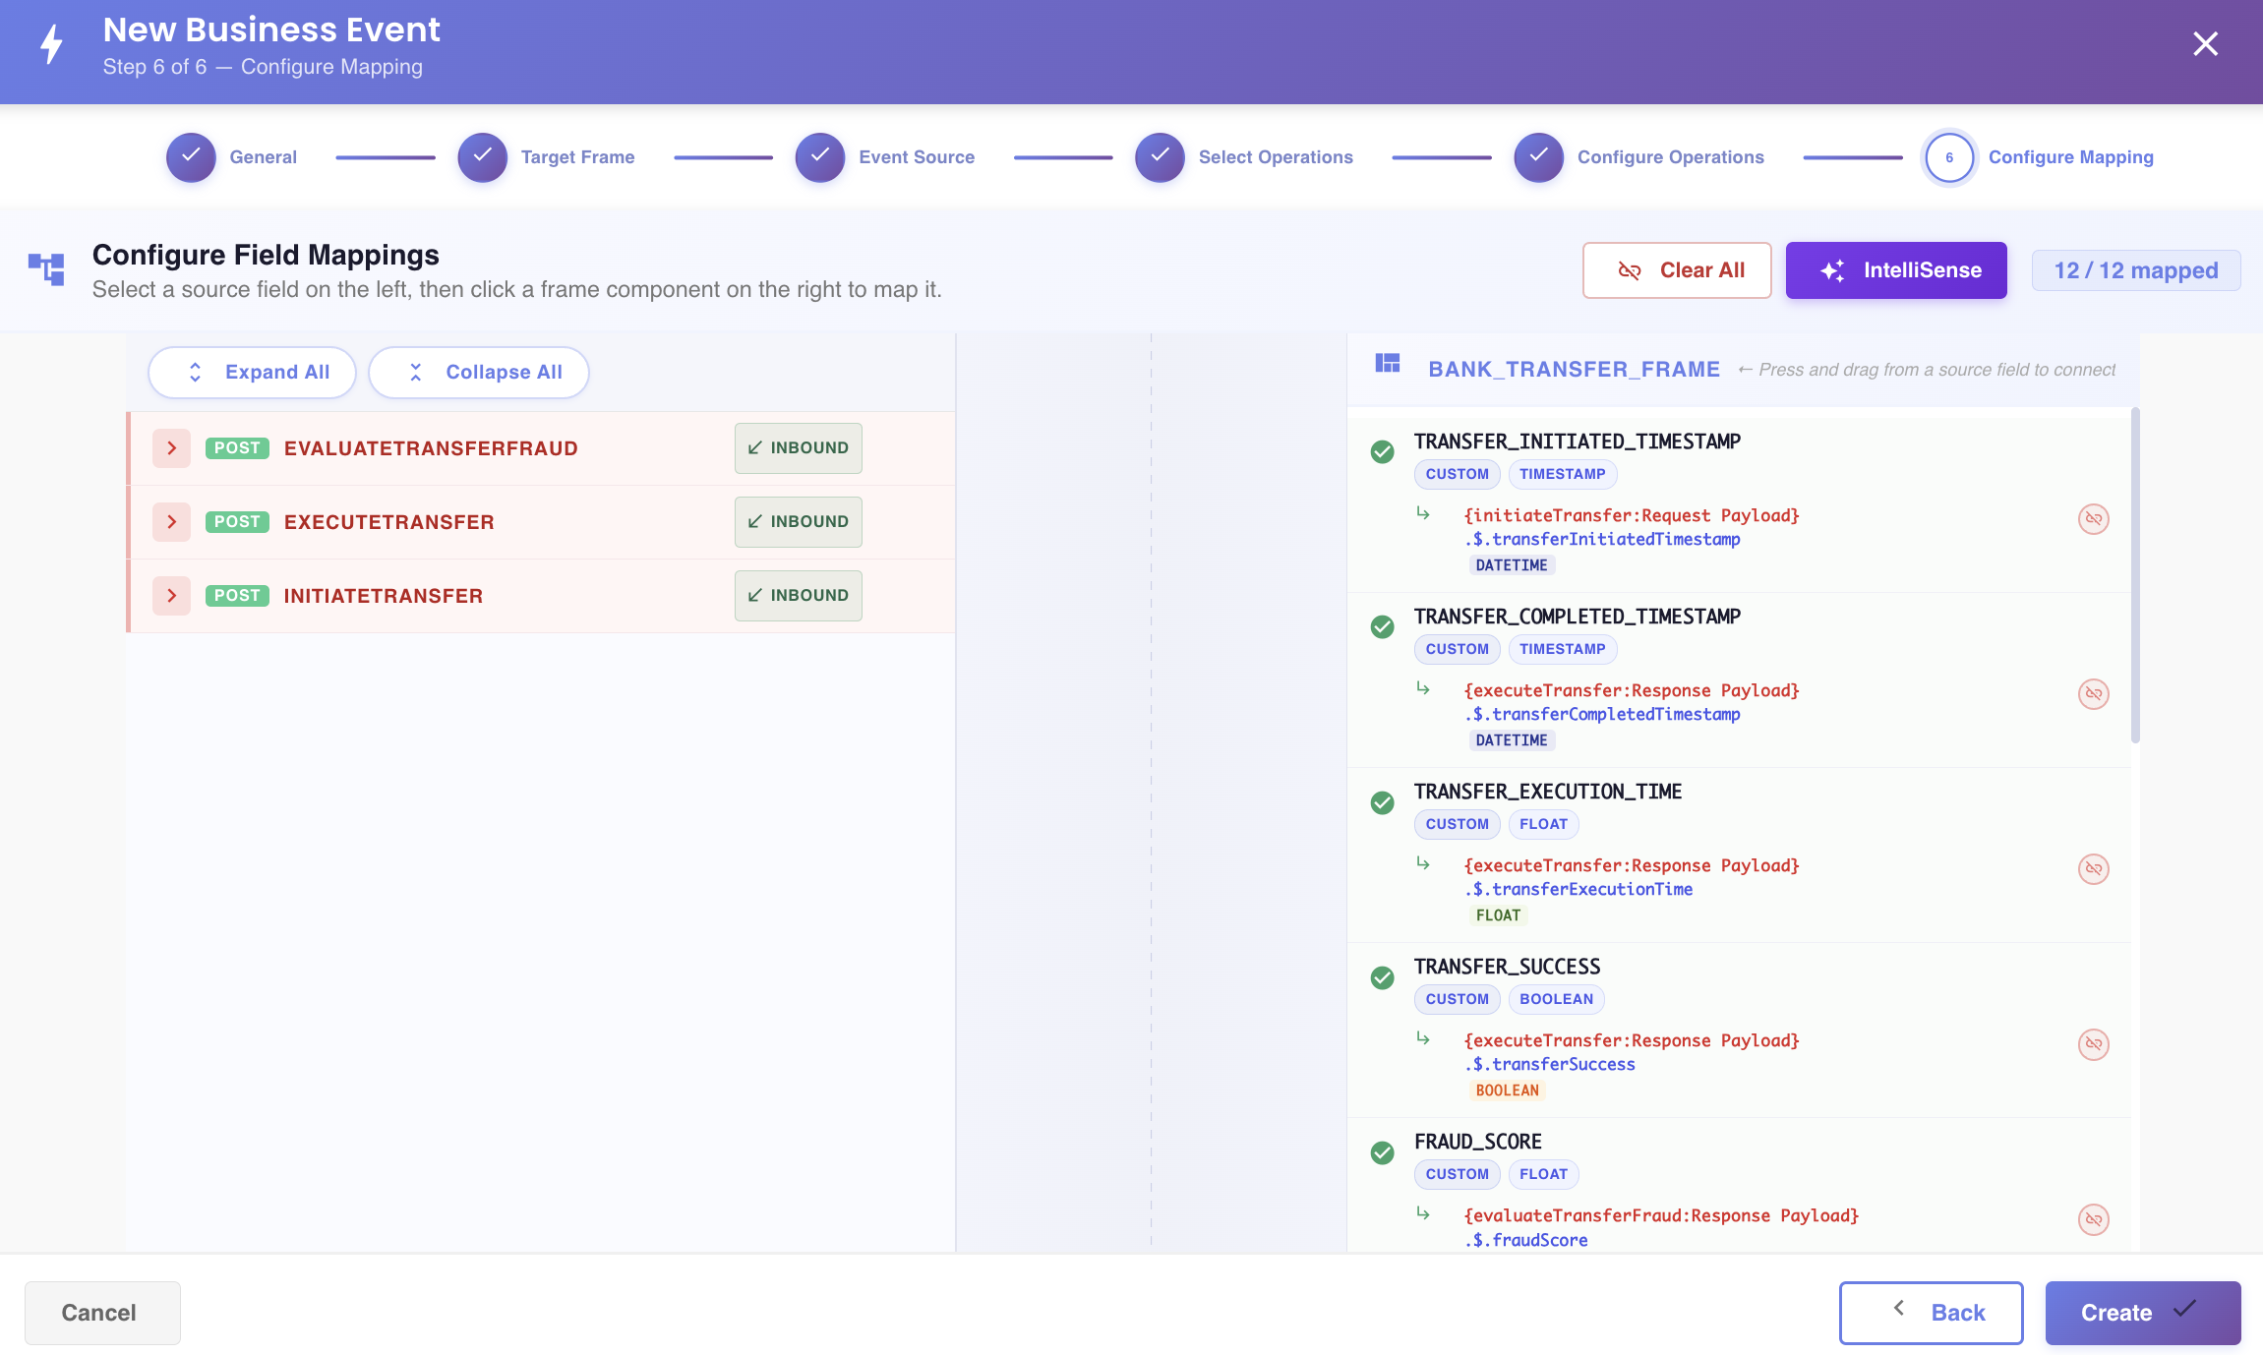The width and height of the screenshot is (2263, 1355).
Task: Go to the Select Operations step
Action: point(1244,157)
